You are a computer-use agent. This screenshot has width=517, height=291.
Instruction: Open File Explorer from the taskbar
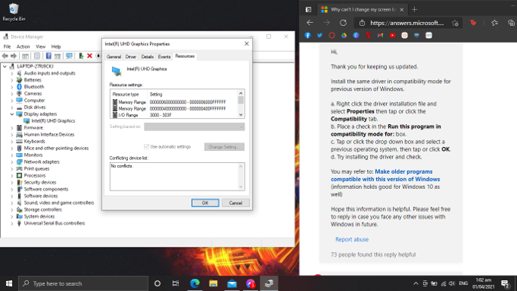pyautogui.click(x=213, y=283)
